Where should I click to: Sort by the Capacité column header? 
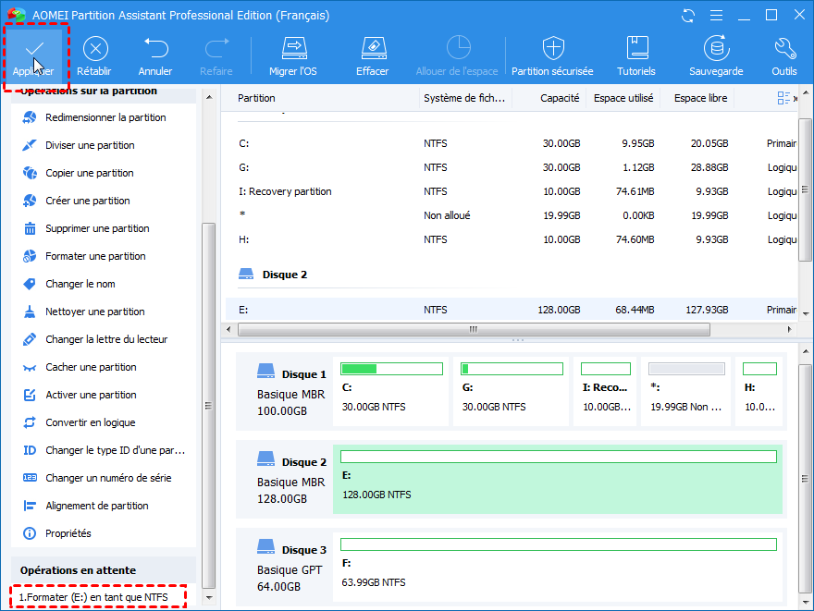click(x=559, y=98)
